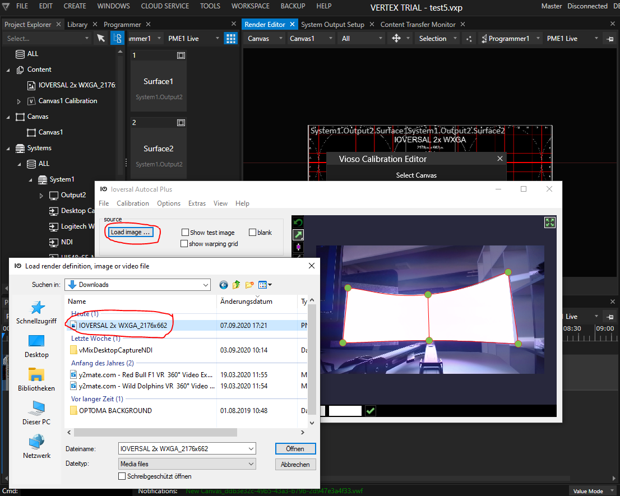
Task: Click the Load image button
Action: coord(131,232)
